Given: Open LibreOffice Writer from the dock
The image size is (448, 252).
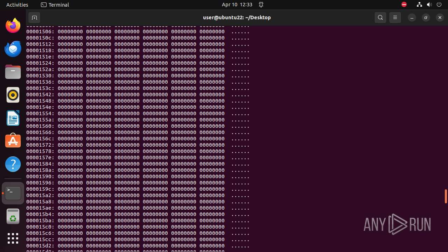Looking at the screenshot, I should click(13, 118).
